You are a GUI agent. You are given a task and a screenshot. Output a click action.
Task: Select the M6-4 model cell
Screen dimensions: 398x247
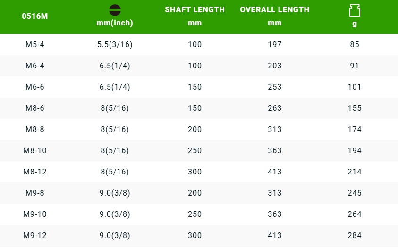(35, 66)
